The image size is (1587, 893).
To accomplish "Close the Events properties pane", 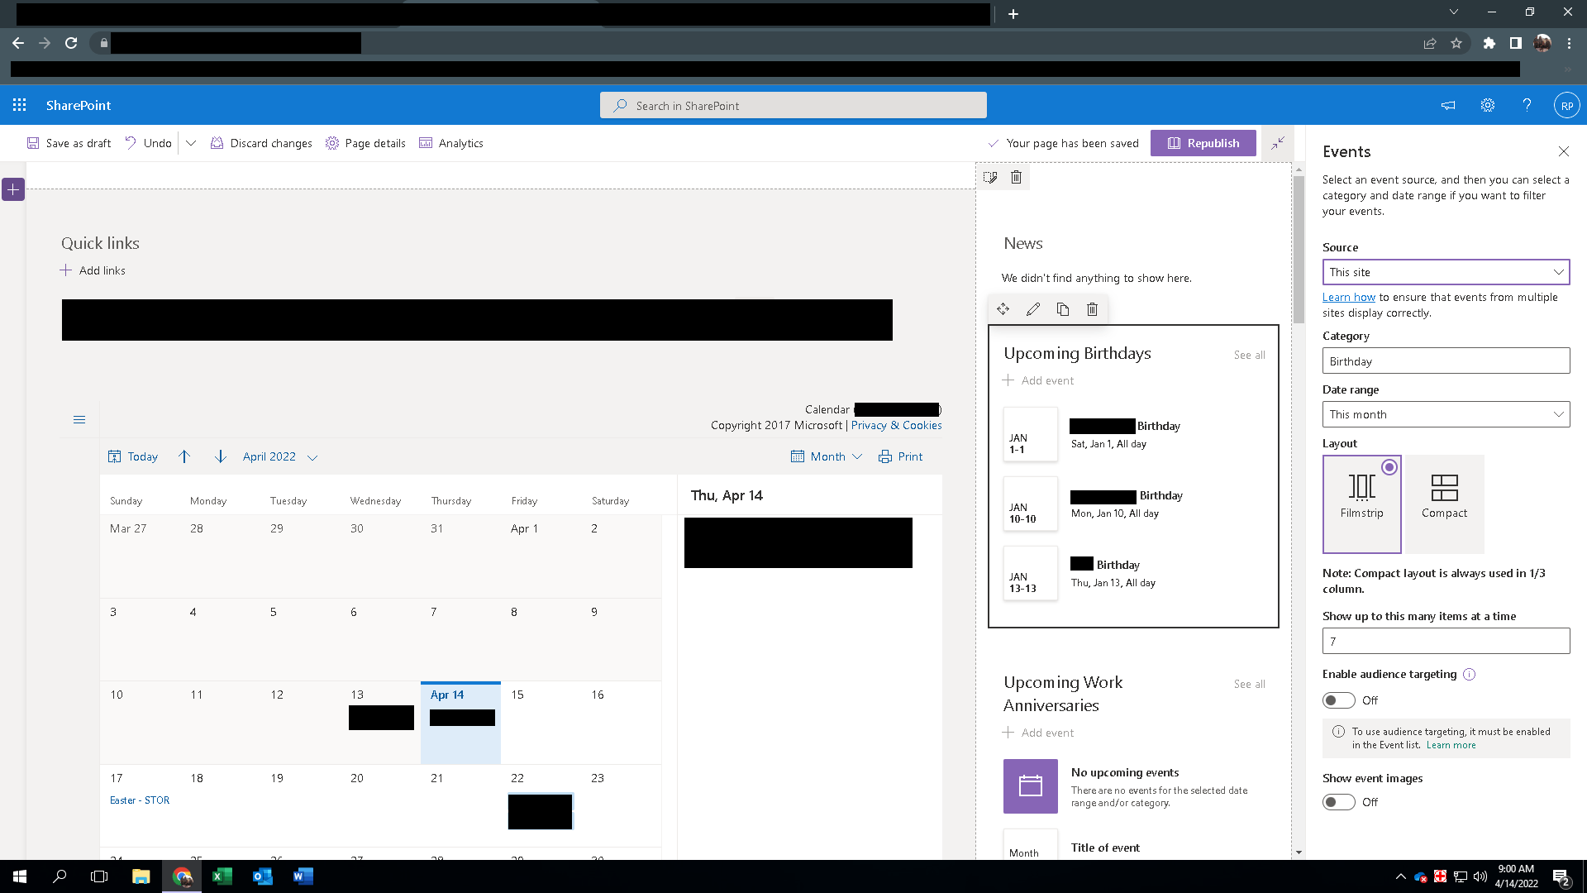I will pos(1563,151).
